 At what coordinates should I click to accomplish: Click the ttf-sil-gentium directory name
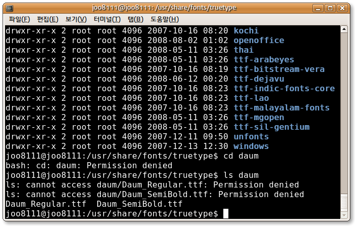coord(271,127)
